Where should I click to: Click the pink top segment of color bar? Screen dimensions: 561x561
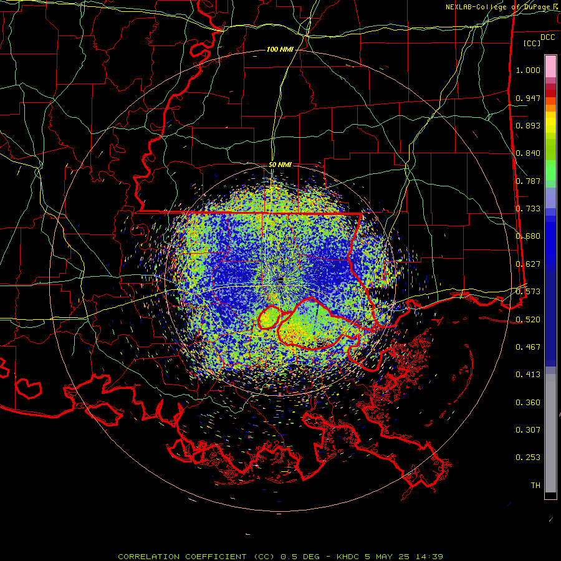(x=550, y=66)
